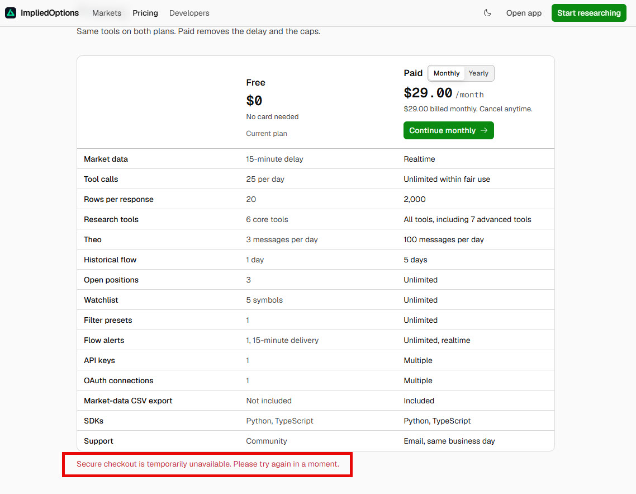Image resolution: width=636 pixels, height=494 pixels.
Task: Click the secure checkout unavailable error message
Action: coord(208,464)
